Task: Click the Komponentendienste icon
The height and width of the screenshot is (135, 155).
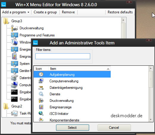Action: pyautogui.click(x=41, y=120)
